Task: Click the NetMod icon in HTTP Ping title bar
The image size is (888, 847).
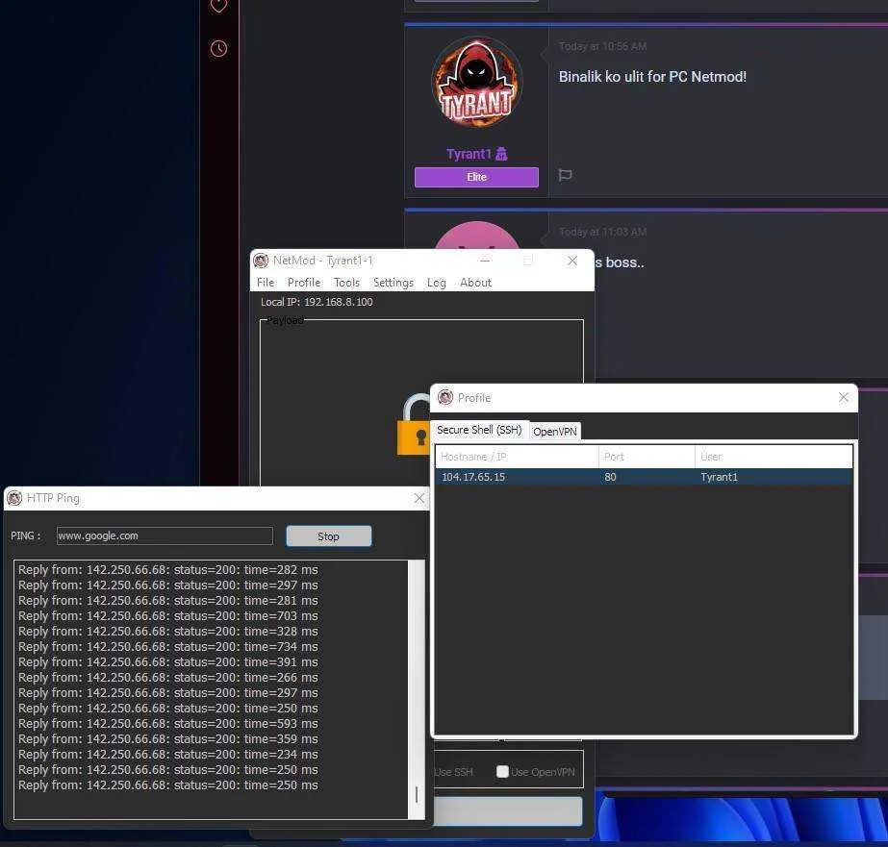Action: 14,498
